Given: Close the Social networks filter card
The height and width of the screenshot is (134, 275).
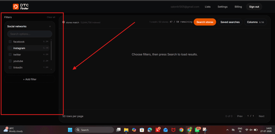Looking at the screenshot, I should 50,26.
